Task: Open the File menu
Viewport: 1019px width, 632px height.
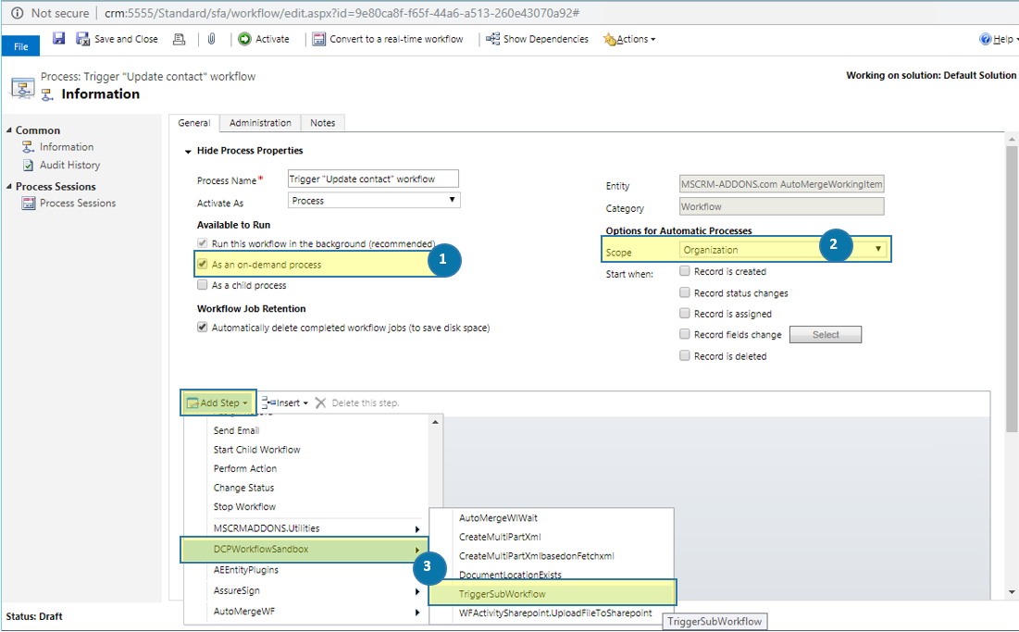Action: tap(20, 47)
